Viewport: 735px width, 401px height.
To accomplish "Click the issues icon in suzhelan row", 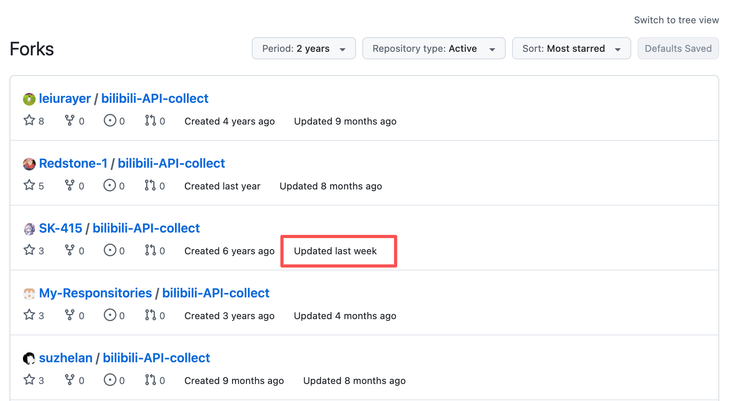I will click(x=110, y=380).
